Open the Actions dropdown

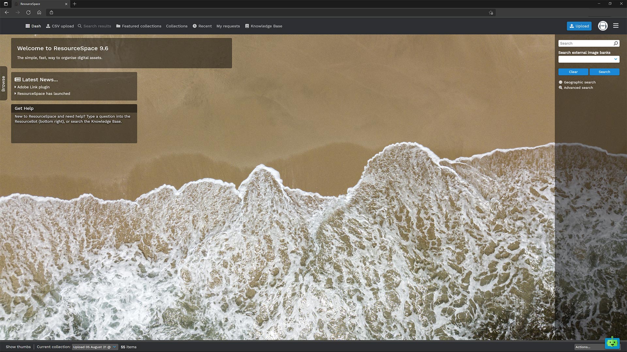[588, 347]
